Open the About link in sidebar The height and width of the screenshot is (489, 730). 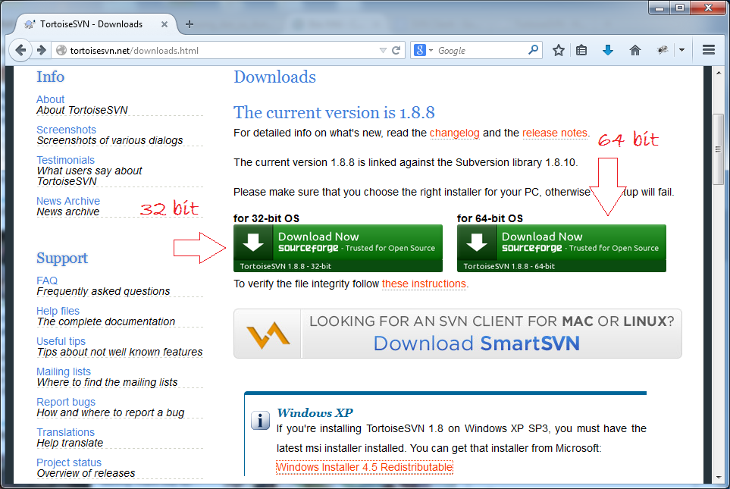[50, 99]
